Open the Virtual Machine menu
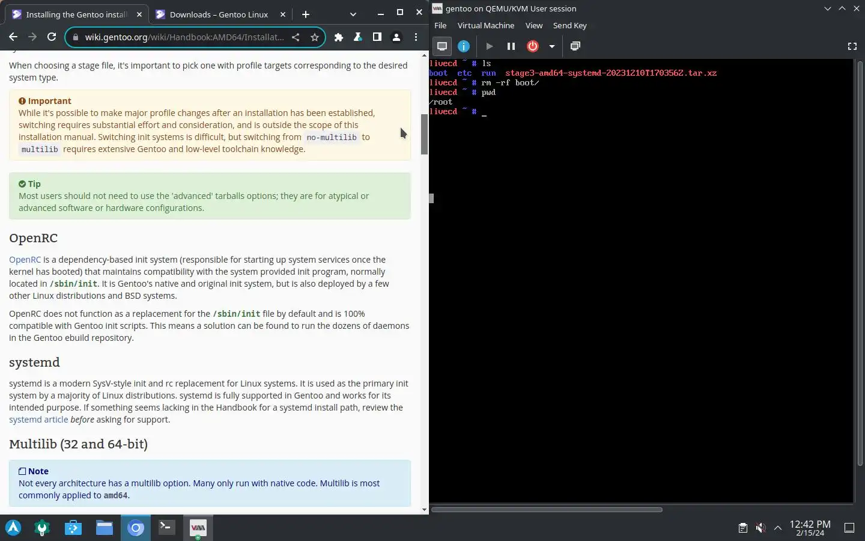 click(x=485, y=25)
